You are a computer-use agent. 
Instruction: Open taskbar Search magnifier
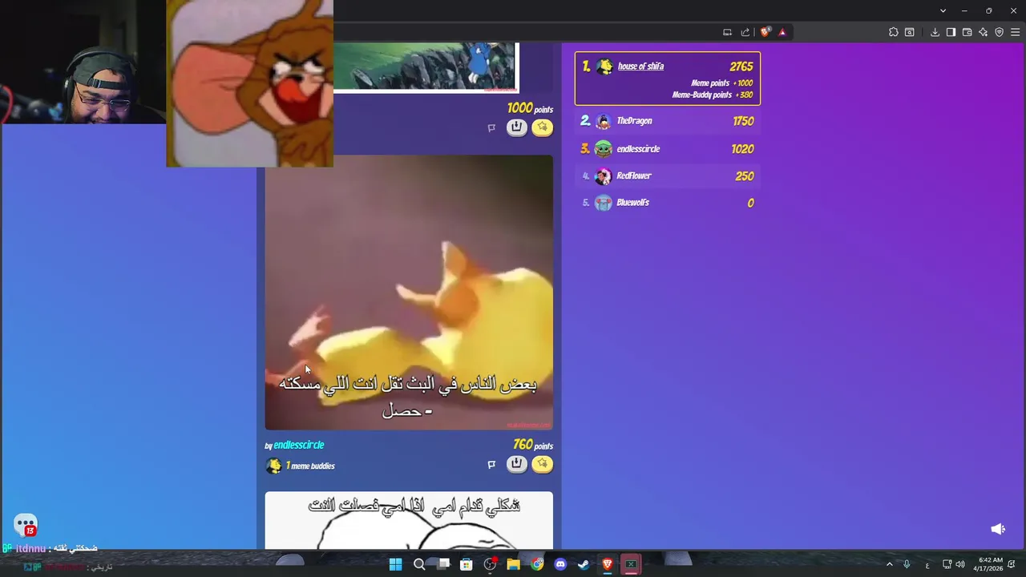point(418,564)
